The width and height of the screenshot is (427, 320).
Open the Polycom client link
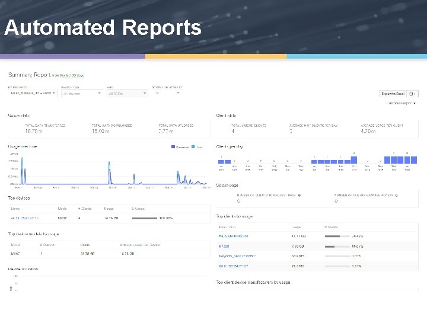coord(237,256)
